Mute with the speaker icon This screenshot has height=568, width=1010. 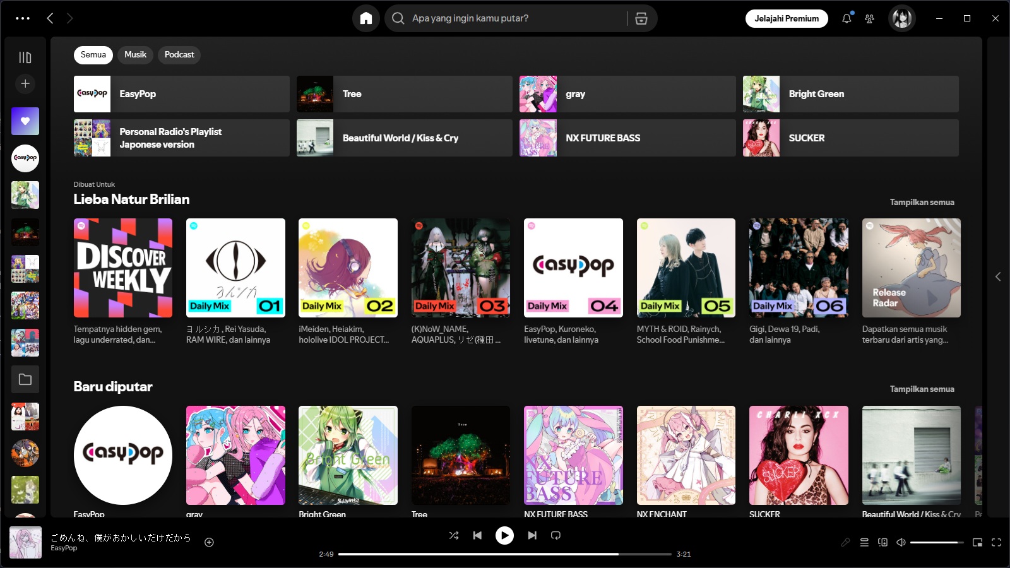coord(901,542)
